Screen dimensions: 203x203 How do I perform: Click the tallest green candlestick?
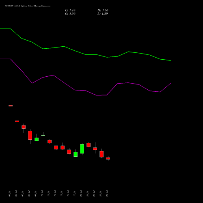(82, 149)
